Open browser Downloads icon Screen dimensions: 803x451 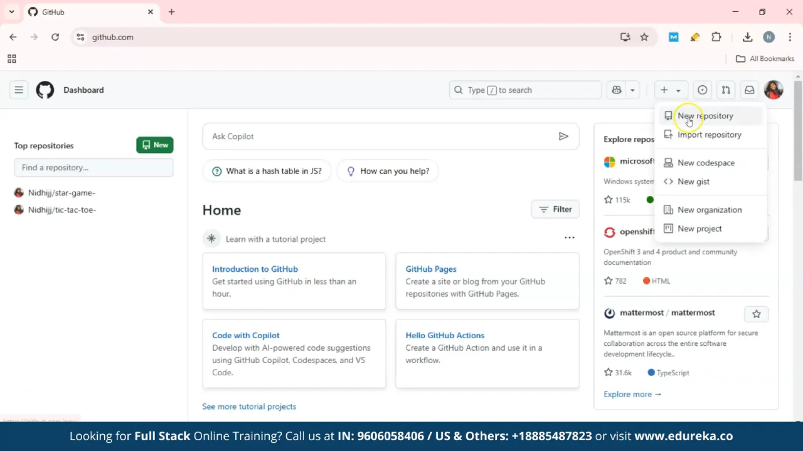pos(747,37)
